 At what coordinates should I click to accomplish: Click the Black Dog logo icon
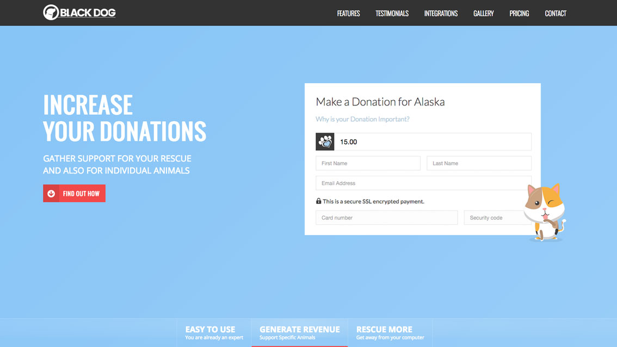51,13
